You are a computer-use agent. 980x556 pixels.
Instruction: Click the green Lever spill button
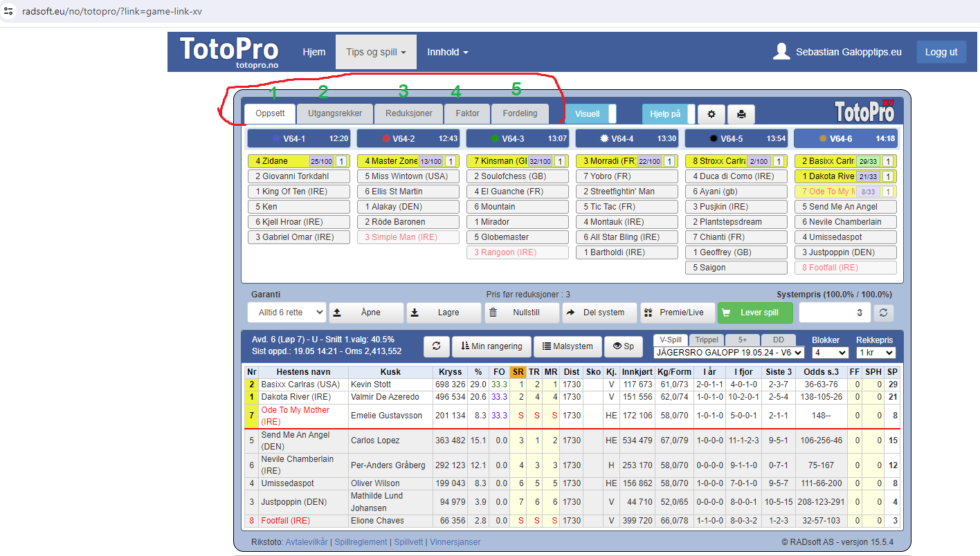click(x=754, y=313)
